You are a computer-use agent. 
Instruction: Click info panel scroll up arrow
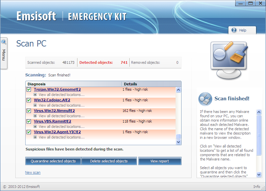click(259, 112)
